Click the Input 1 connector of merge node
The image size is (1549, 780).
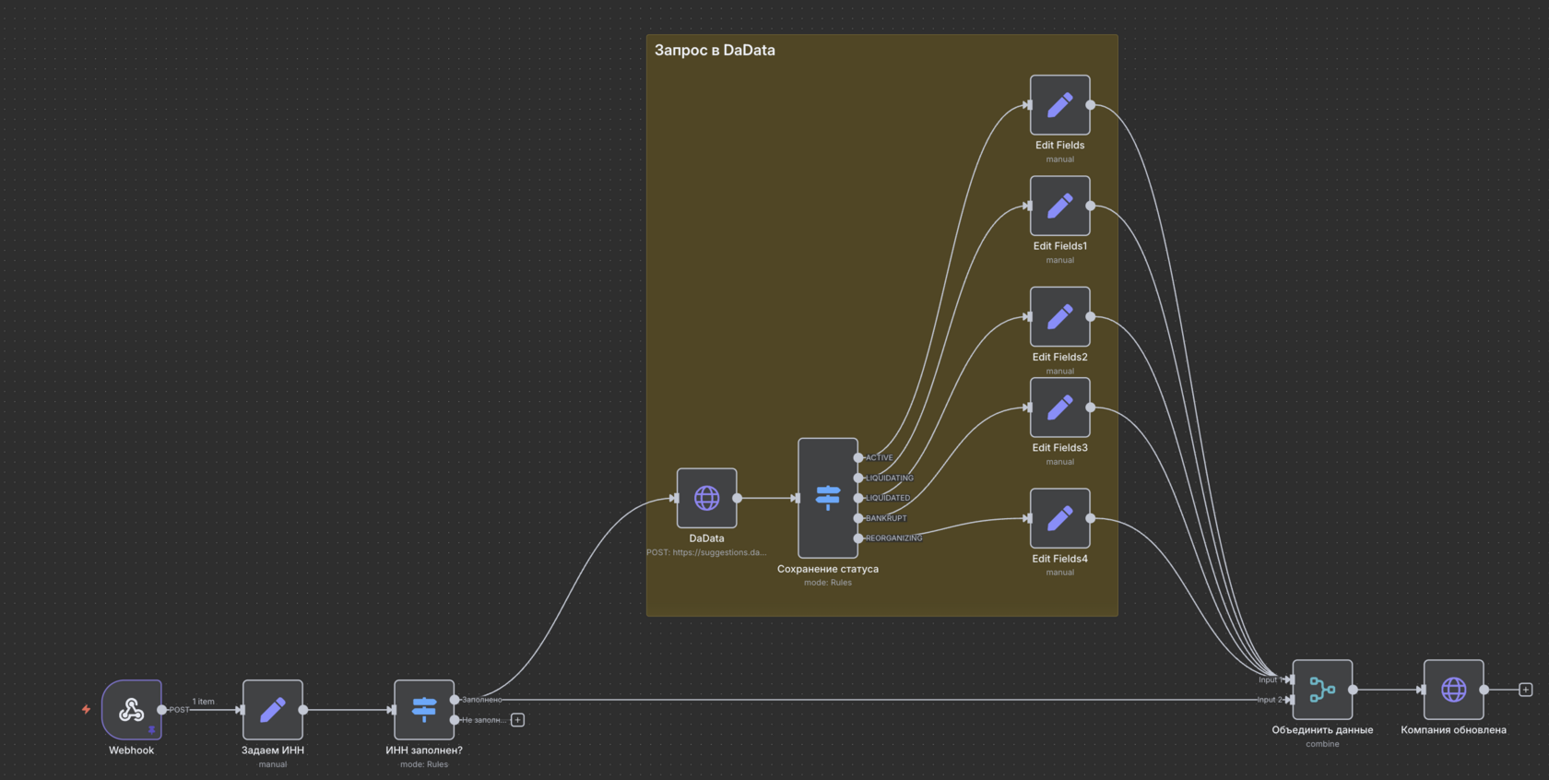coord(1290,680)
